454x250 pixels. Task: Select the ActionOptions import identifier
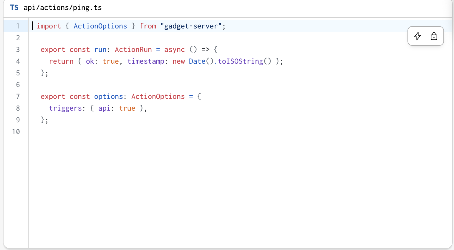(x=100, y=26)
